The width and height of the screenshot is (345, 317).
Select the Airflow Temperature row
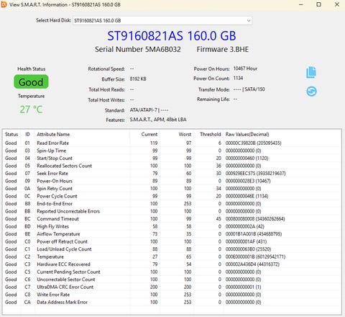click(172, 234)
